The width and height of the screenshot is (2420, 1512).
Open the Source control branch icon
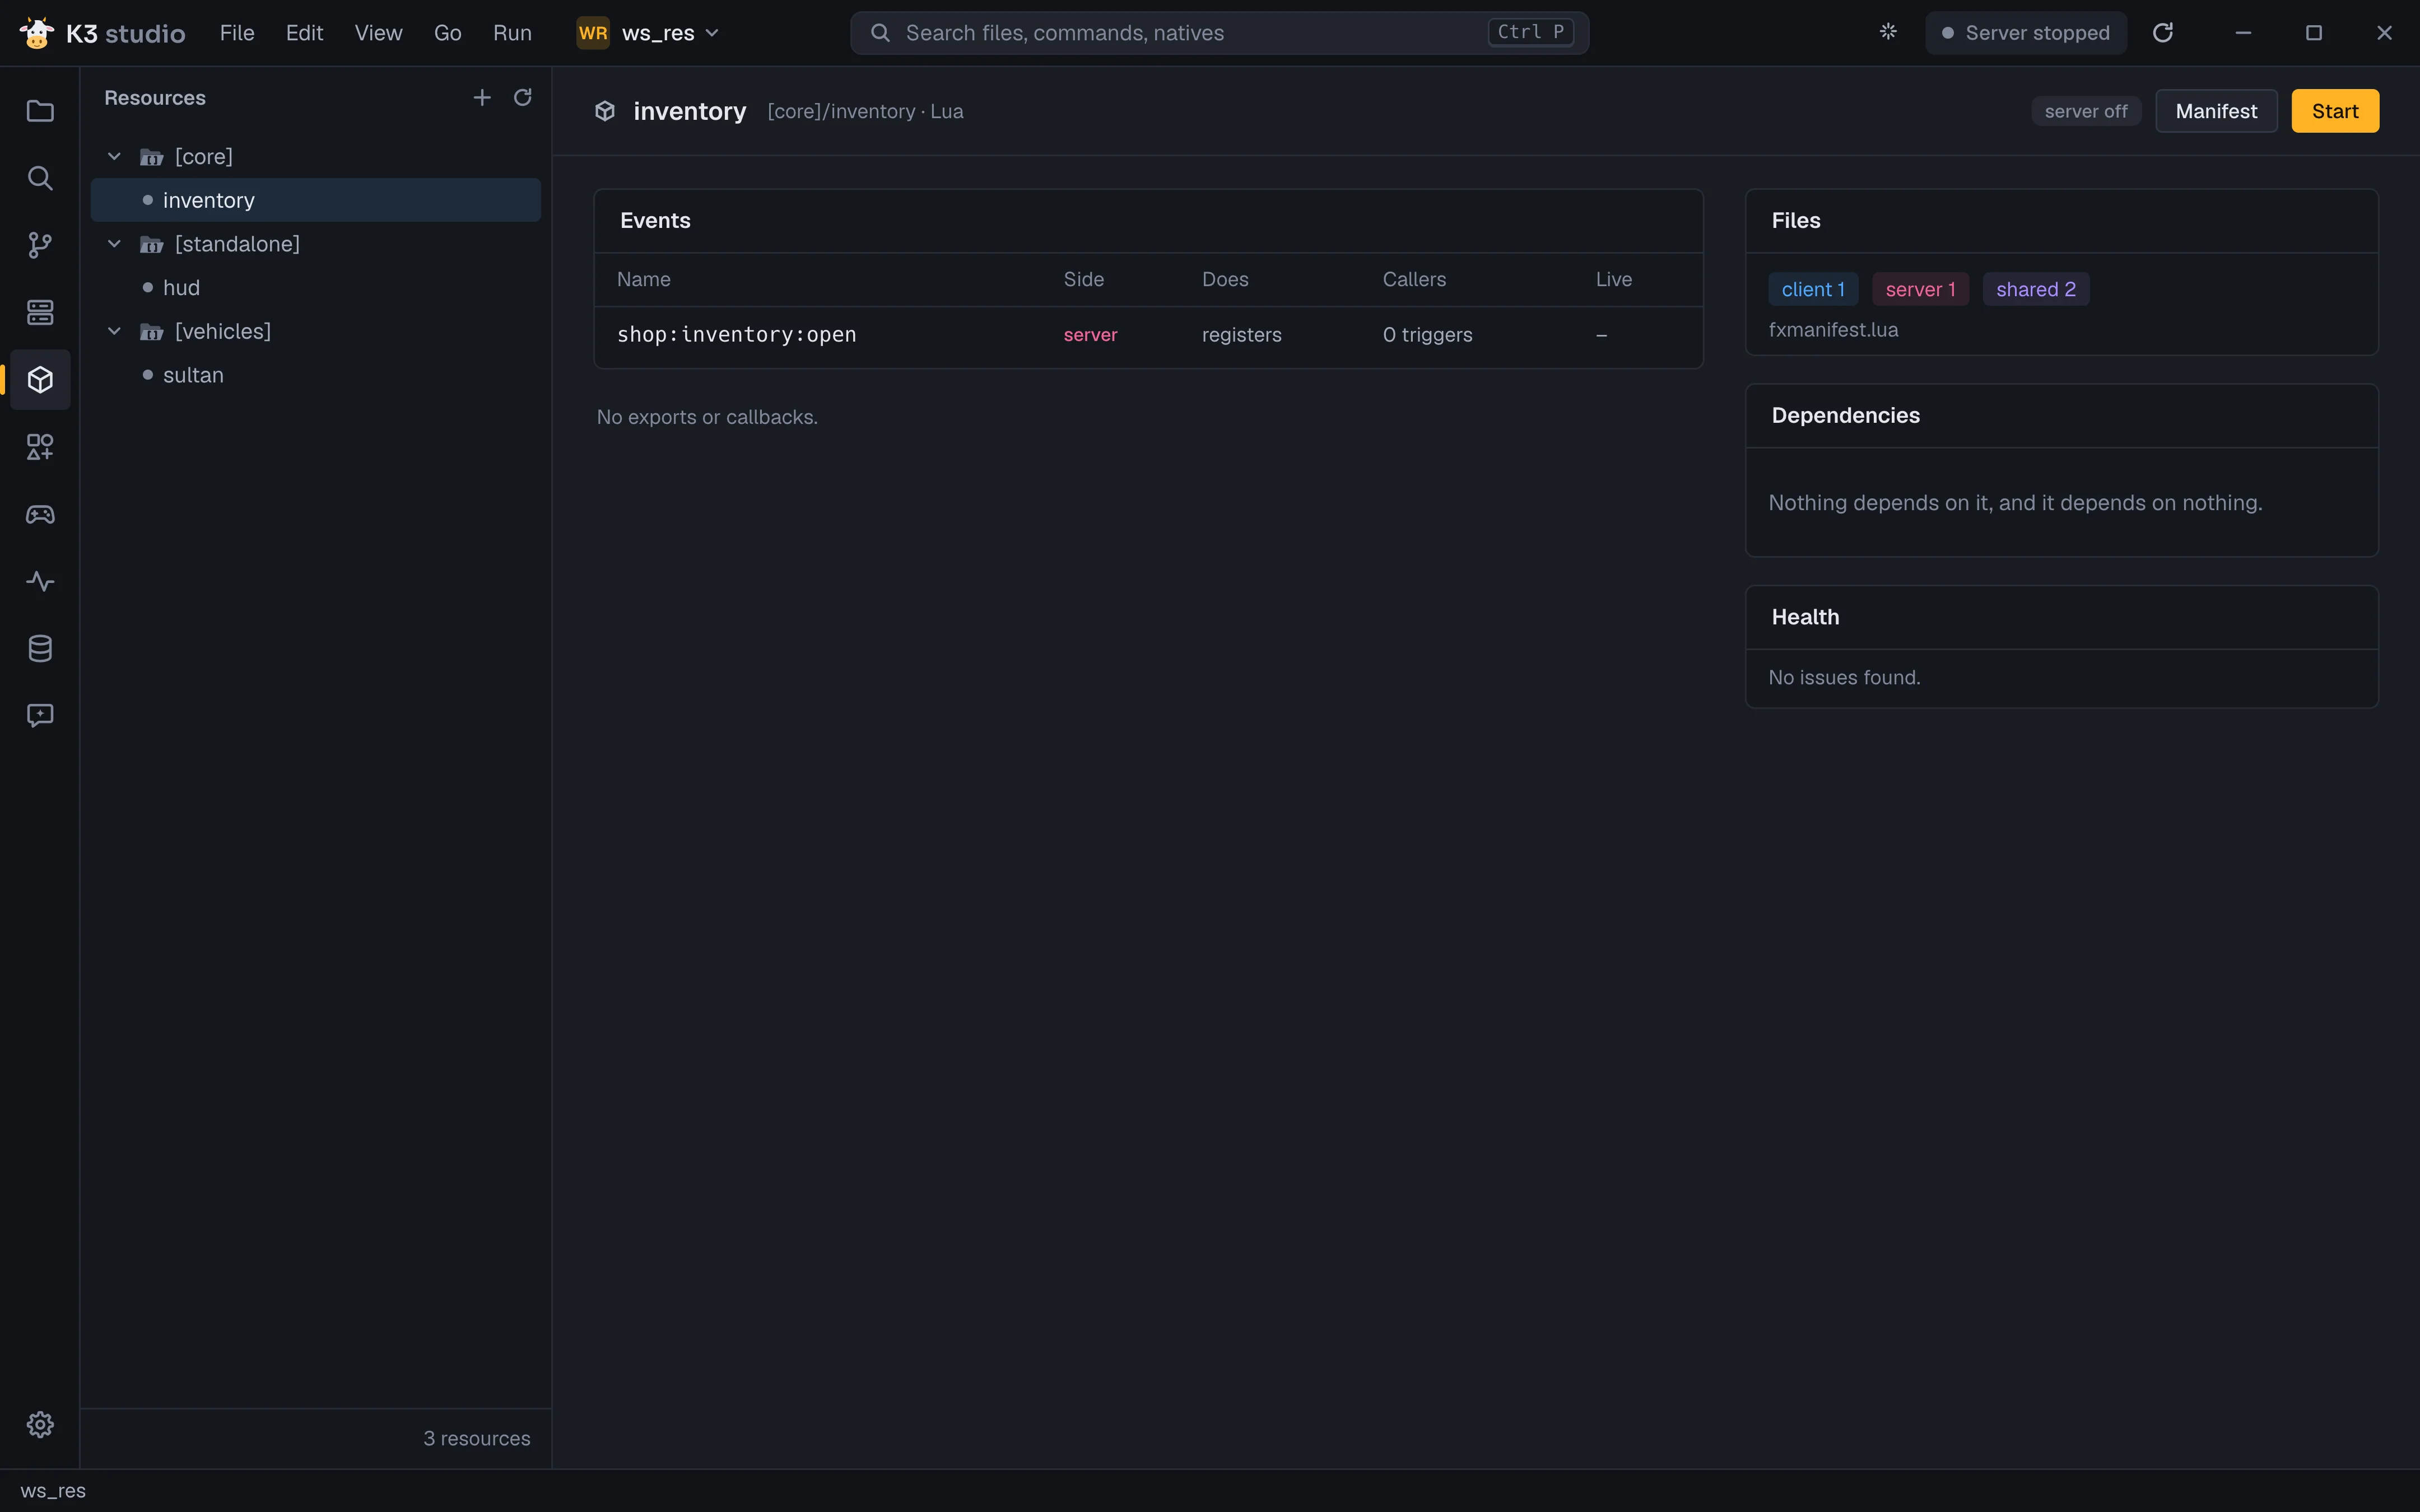click(40, 245)
